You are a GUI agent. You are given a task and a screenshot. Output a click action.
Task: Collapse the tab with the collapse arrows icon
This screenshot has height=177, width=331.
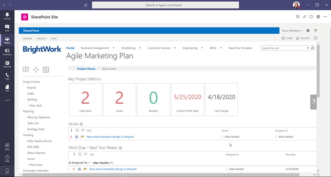coord(305,17)
